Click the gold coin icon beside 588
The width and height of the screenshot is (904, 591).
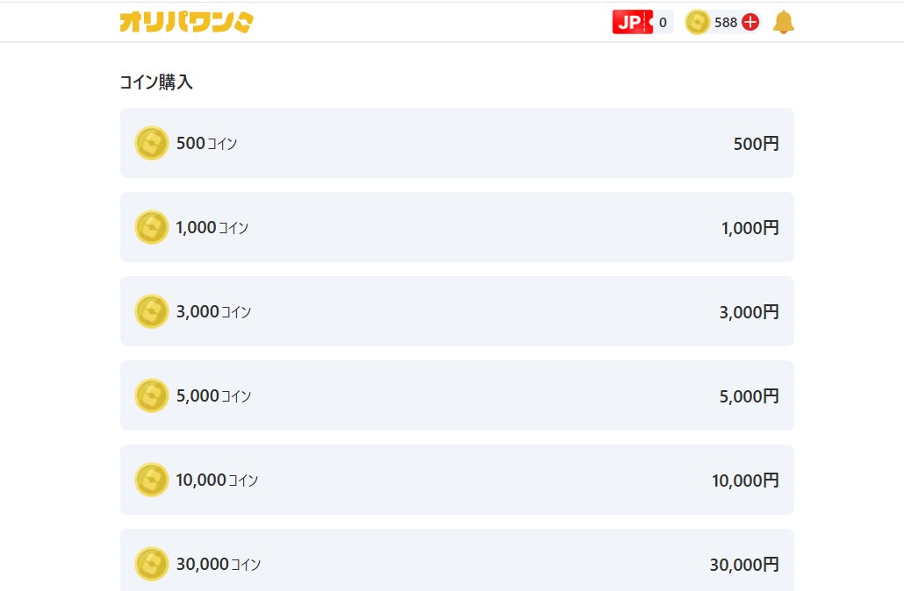point(697,23)
